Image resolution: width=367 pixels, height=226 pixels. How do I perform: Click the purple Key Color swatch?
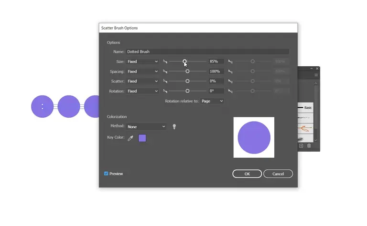pos(142,138)
